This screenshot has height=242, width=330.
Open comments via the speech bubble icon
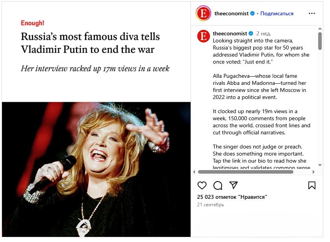click(218, 185)
